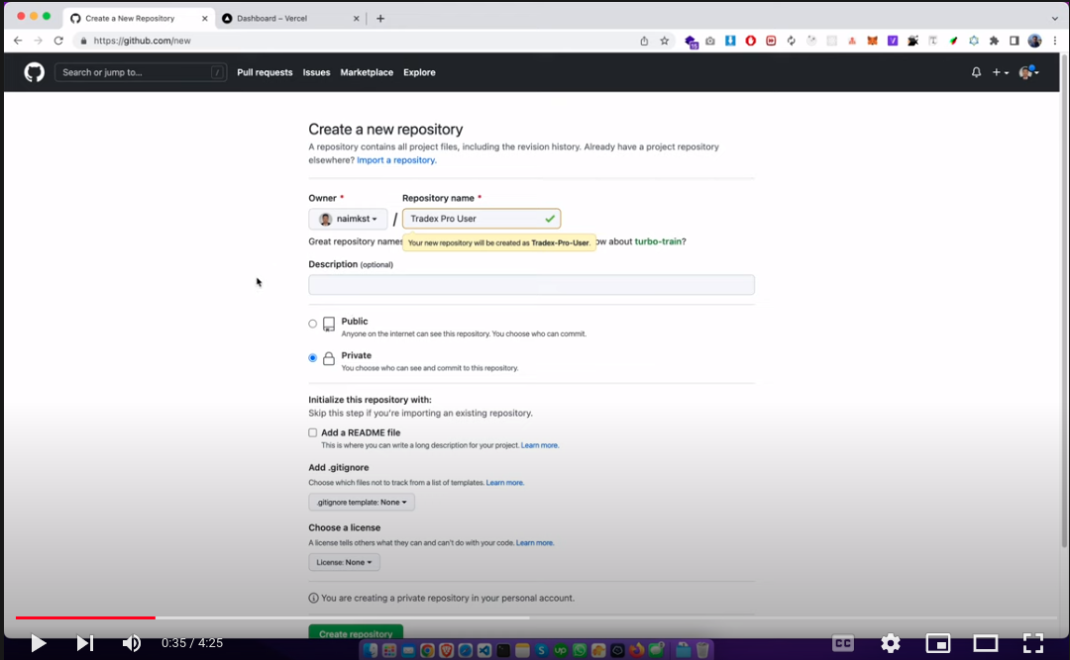Viewport: 1070px width, 660px height.
Task: Click the video play button
Action: click(39, 643)
